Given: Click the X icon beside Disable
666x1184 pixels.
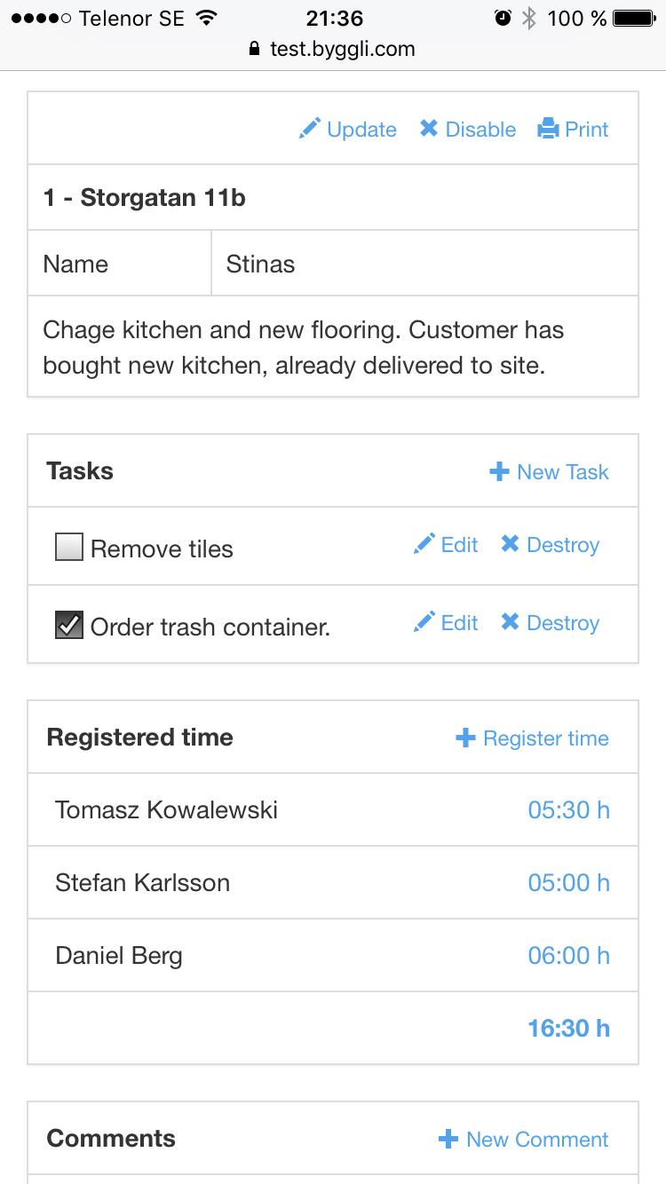Looking at the screenshot, I should [x=429, y=130].
